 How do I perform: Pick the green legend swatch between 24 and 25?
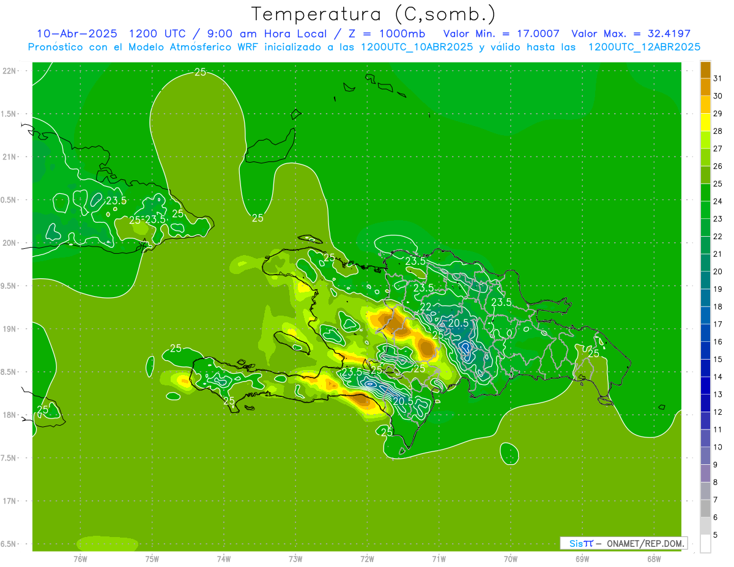point(705,192)
